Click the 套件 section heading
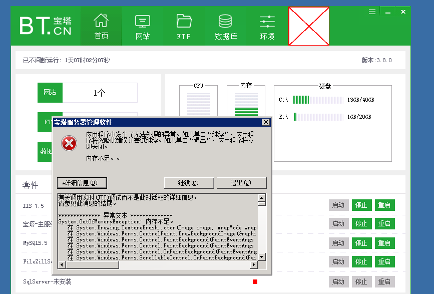 tap(30, 185)
